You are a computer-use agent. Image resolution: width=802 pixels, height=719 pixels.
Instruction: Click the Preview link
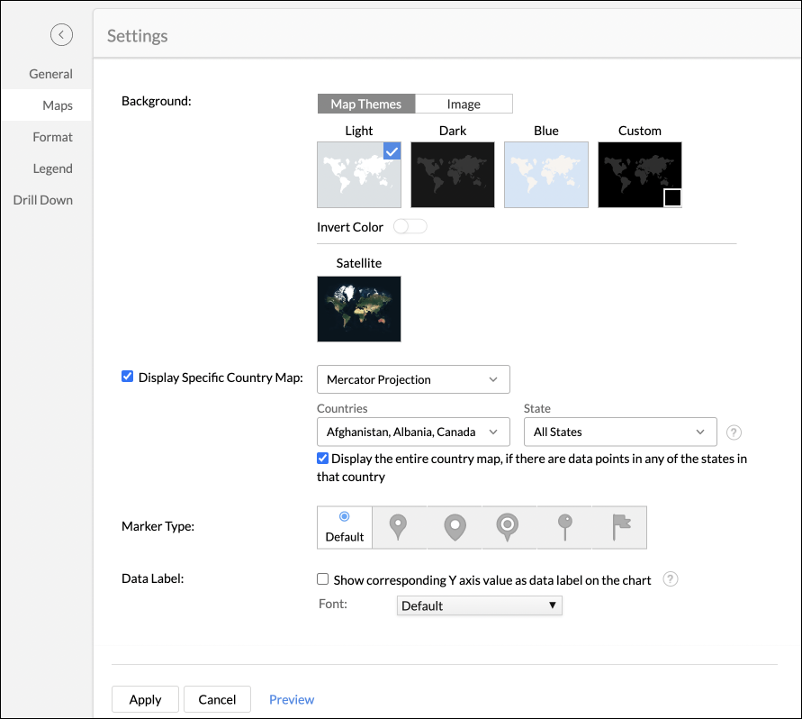coord(292,699)
